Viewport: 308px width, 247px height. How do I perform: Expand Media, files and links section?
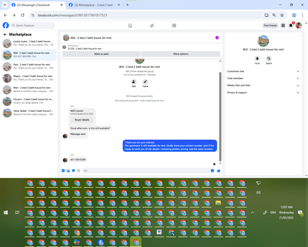(263, 85)
